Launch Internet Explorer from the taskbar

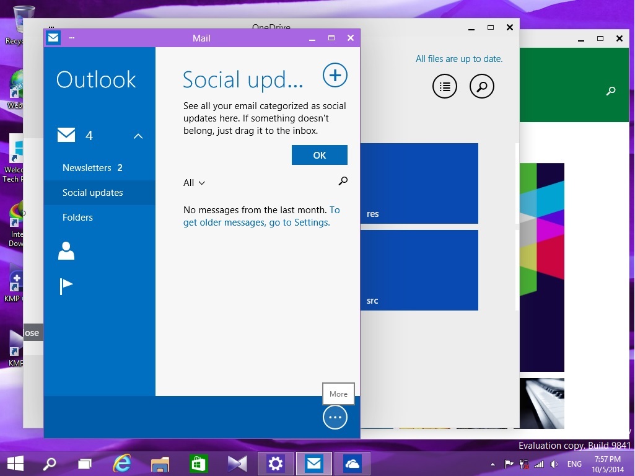pyautogui.click(x=122, y=464)
